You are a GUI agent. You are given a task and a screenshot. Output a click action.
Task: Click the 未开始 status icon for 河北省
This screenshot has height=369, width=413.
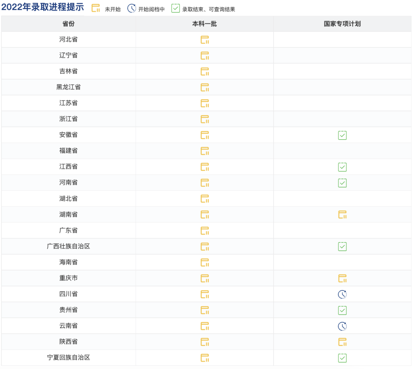205,39
